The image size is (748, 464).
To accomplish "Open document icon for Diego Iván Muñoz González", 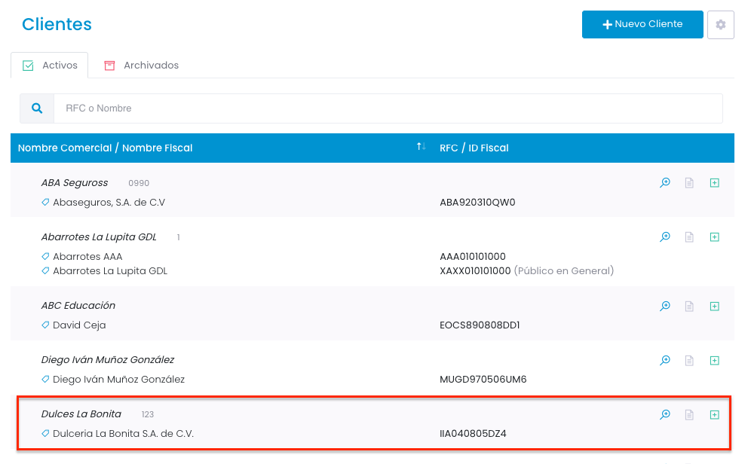I will (x=689, y=360).
